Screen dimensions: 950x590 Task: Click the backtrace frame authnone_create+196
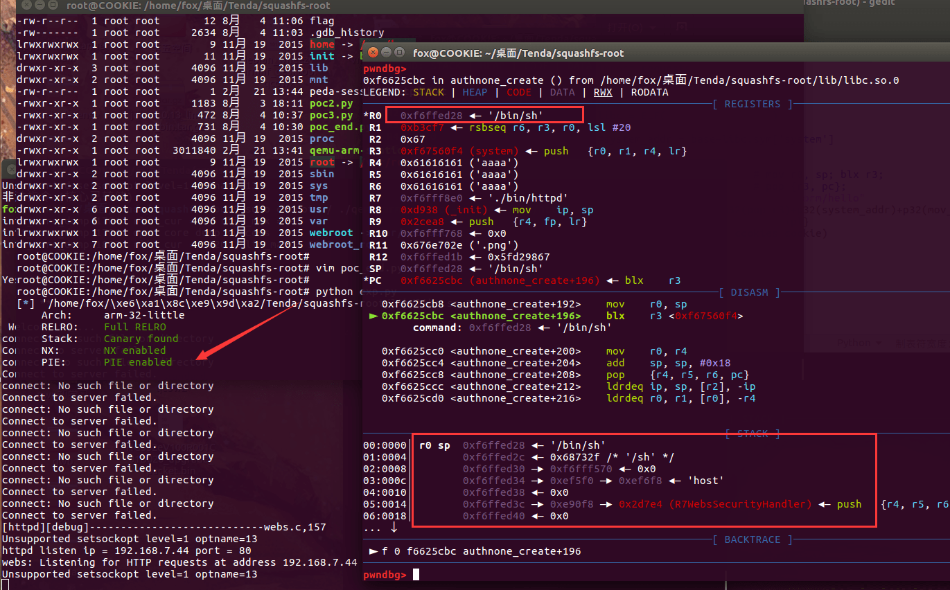[522, 551]
